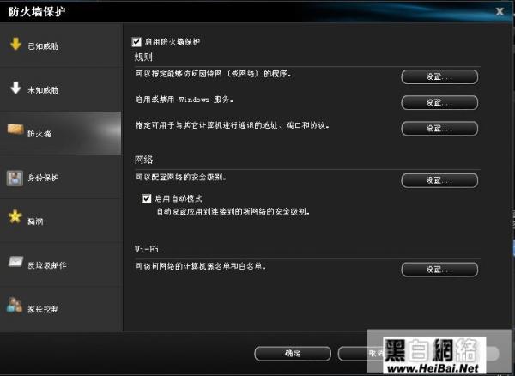Confirm with the 确定 button
This screenshot has width=515, height=376.
(293, 354)
